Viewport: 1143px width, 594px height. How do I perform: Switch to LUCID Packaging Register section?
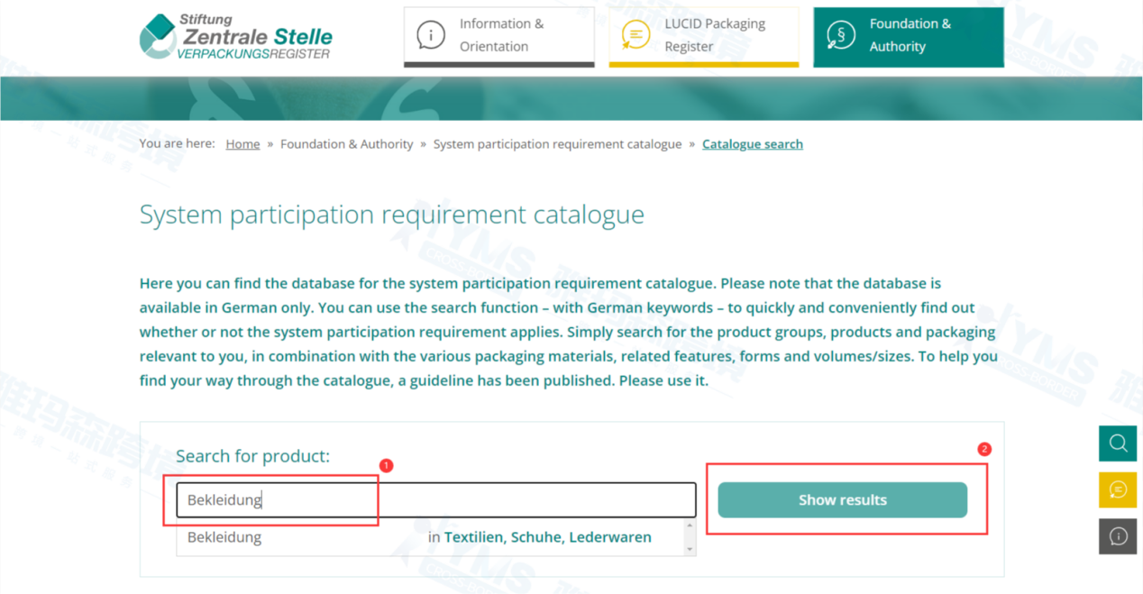[x=715, y=35]
